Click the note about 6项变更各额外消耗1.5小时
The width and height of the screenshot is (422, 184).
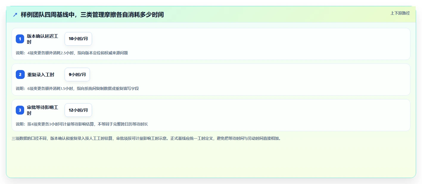[77, 88]
